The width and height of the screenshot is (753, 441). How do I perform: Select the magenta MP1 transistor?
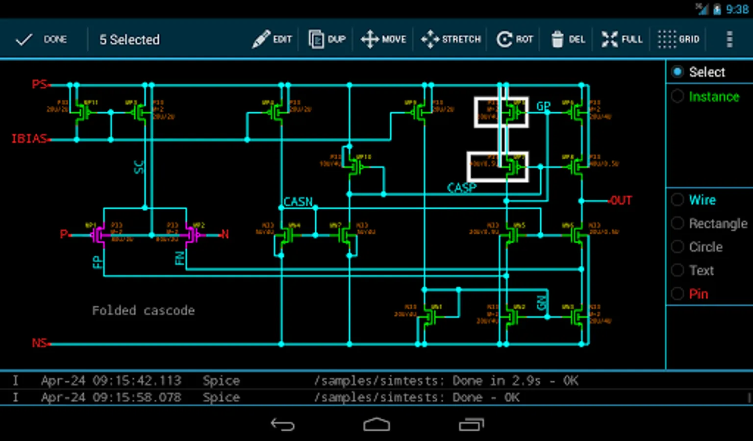(98, 235)
